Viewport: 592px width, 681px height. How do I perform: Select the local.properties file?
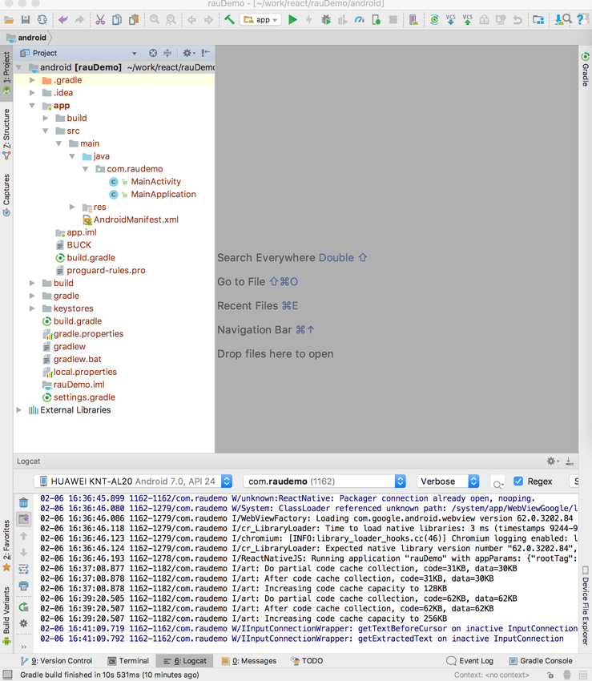85,373
